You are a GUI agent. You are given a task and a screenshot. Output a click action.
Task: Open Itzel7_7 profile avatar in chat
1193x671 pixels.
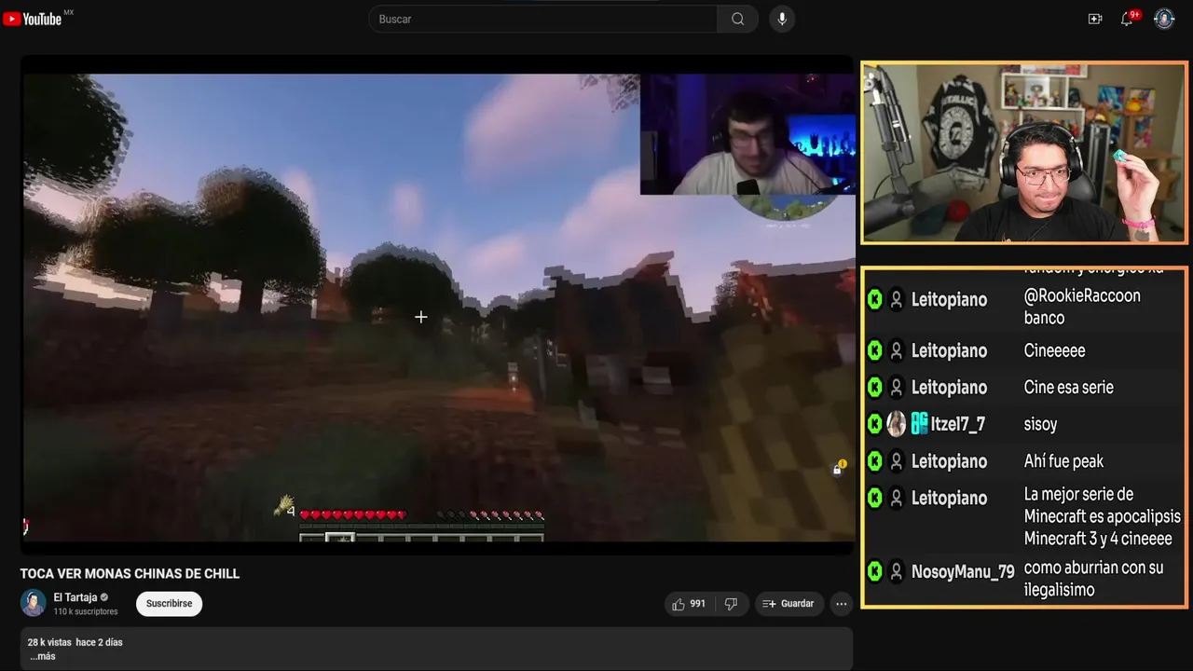896,424
